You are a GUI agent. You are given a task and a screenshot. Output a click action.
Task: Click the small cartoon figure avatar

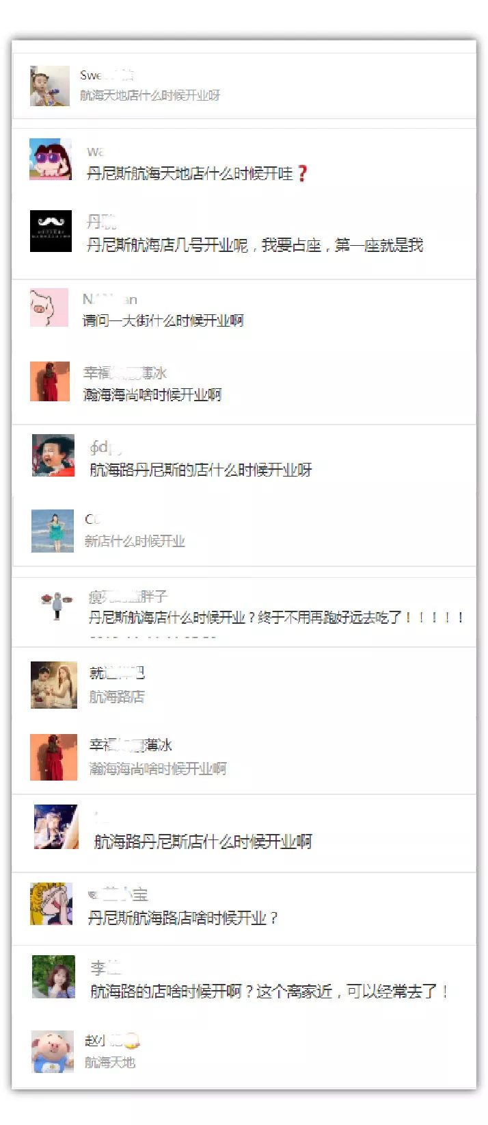click(55, 605)
